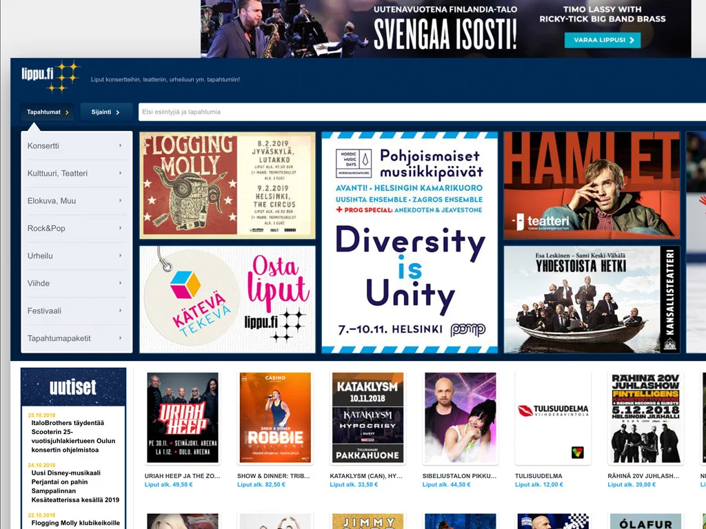This screenshot has height=529, width=706.
Task: Select Konsertti category
Action: tap(76, 146)
